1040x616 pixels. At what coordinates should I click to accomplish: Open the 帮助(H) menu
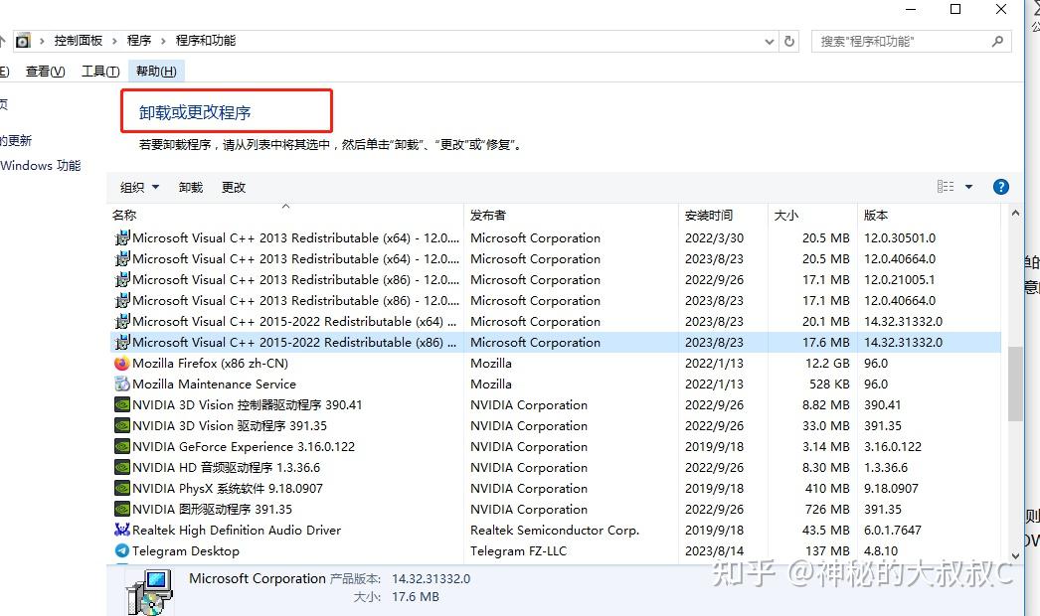[x=155, y=71]
